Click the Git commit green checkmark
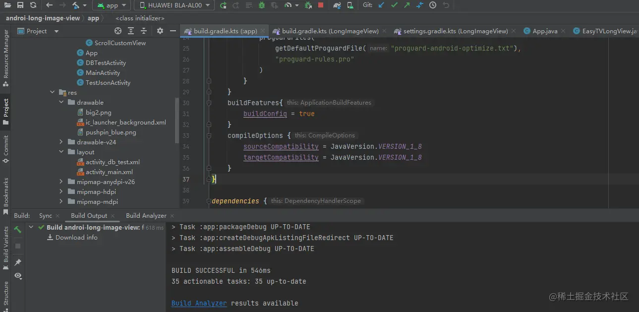 pos(394,5)
